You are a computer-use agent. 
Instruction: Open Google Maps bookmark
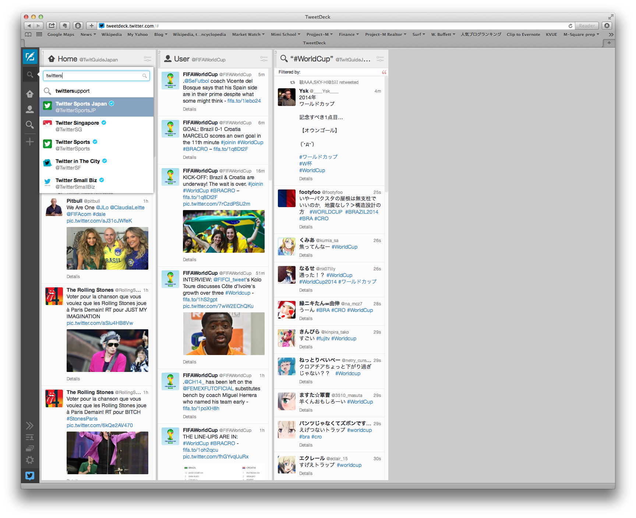pos(61,35)
